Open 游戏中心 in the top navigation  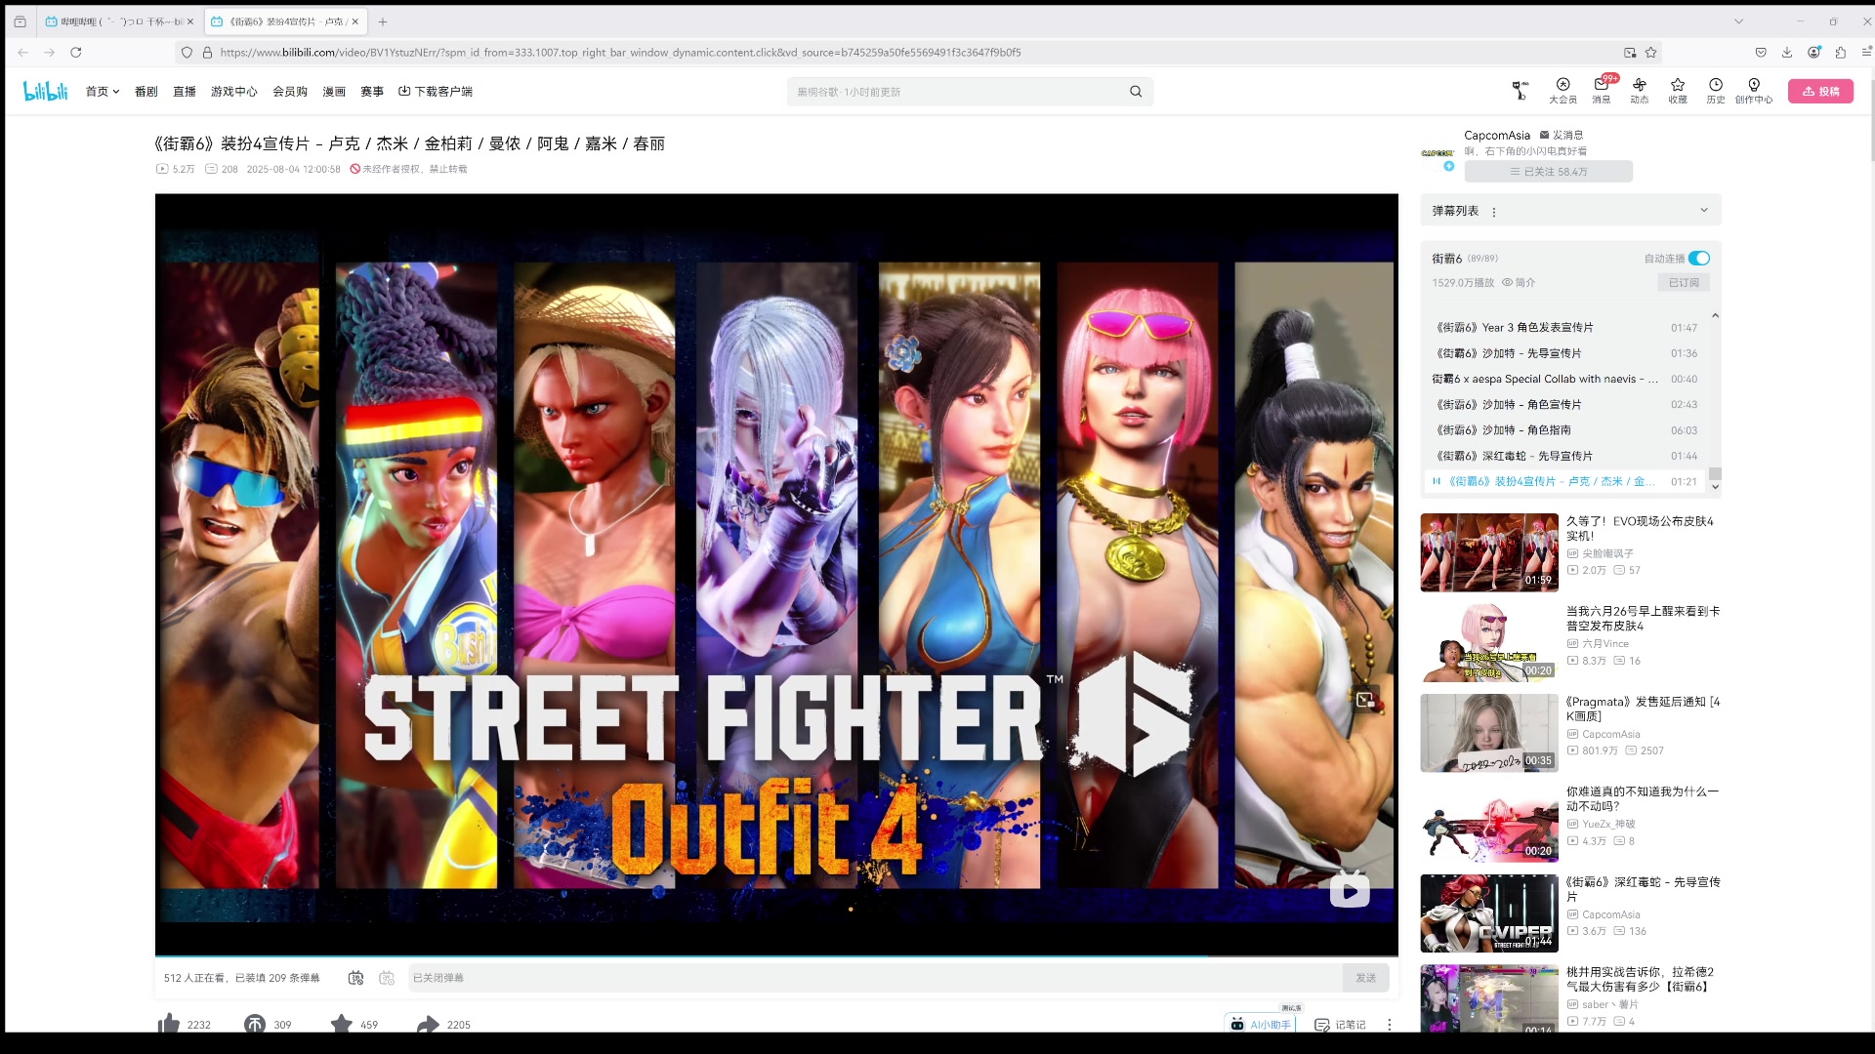pyautogui.click(x=233, y=91)
